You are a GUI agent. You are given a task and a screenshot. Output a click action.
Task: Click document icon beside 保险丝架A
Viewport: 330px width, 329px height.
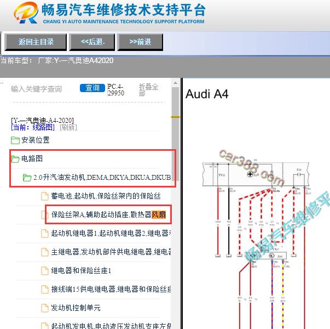point(44,215)
